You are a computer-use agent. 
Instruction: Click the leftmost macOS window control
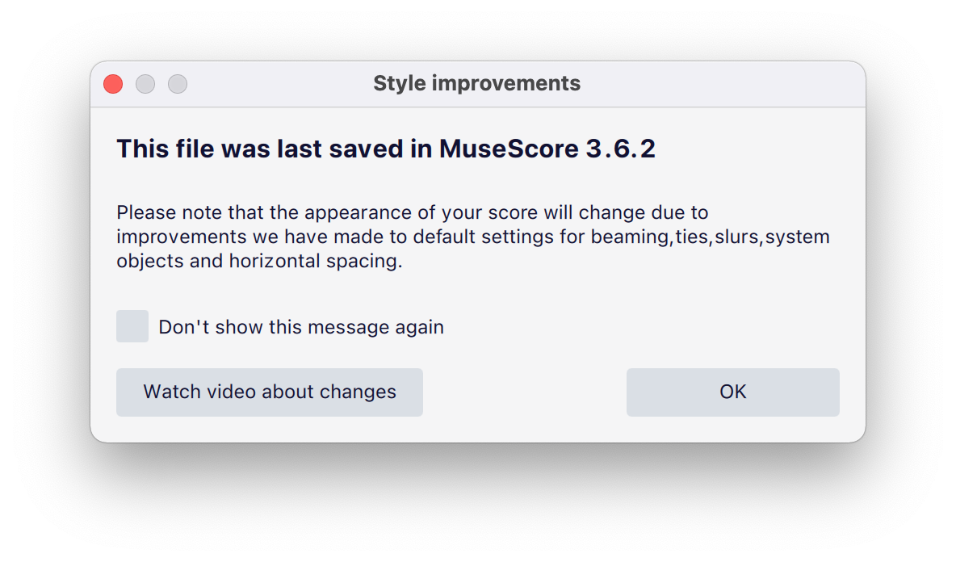tap(112, 83)
